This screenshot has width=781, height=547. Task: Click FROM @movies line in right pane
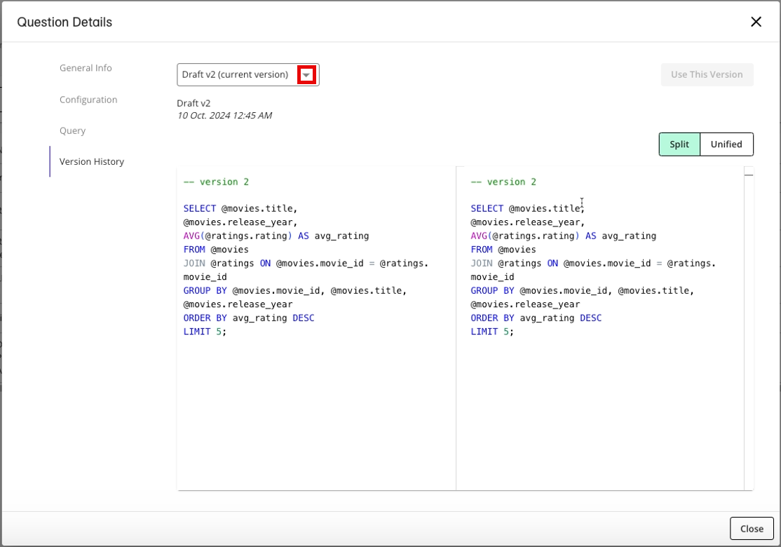(503, 250)
